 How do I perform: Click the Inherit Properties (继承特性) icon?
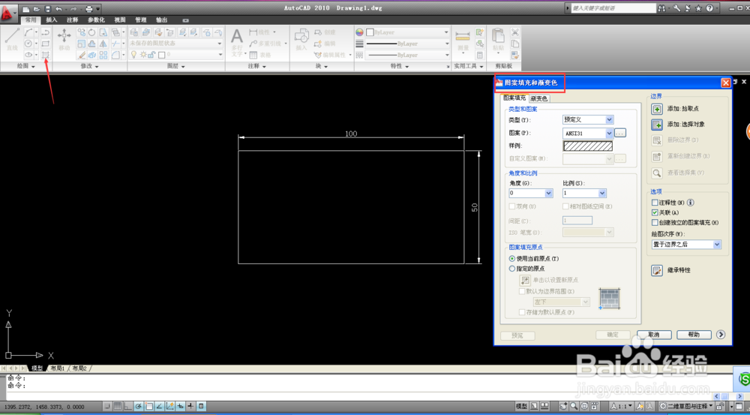(657, 270)
